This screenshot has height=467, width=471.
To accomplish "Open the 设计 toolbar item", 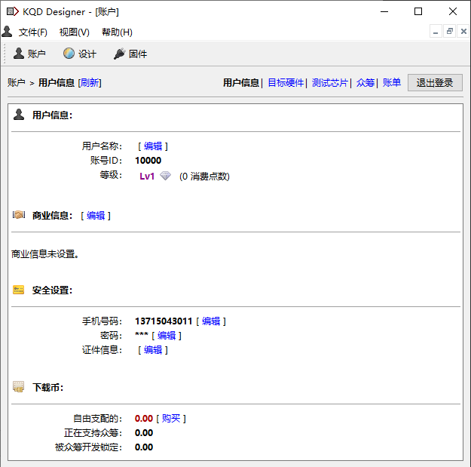I will coord(80,54).
